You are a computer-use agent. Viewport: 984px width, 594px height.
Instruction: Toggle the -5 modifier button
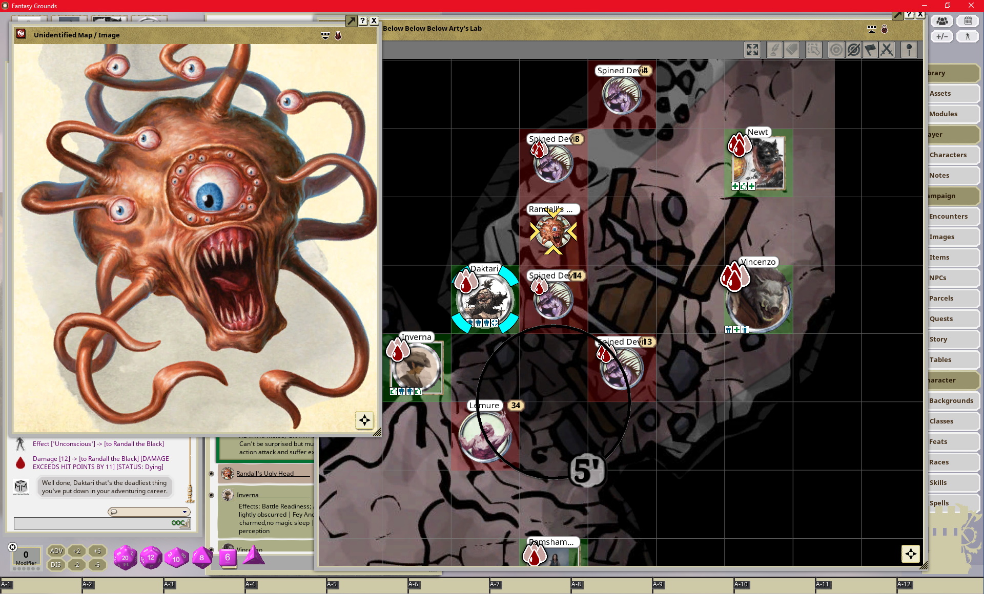point(97,565)
